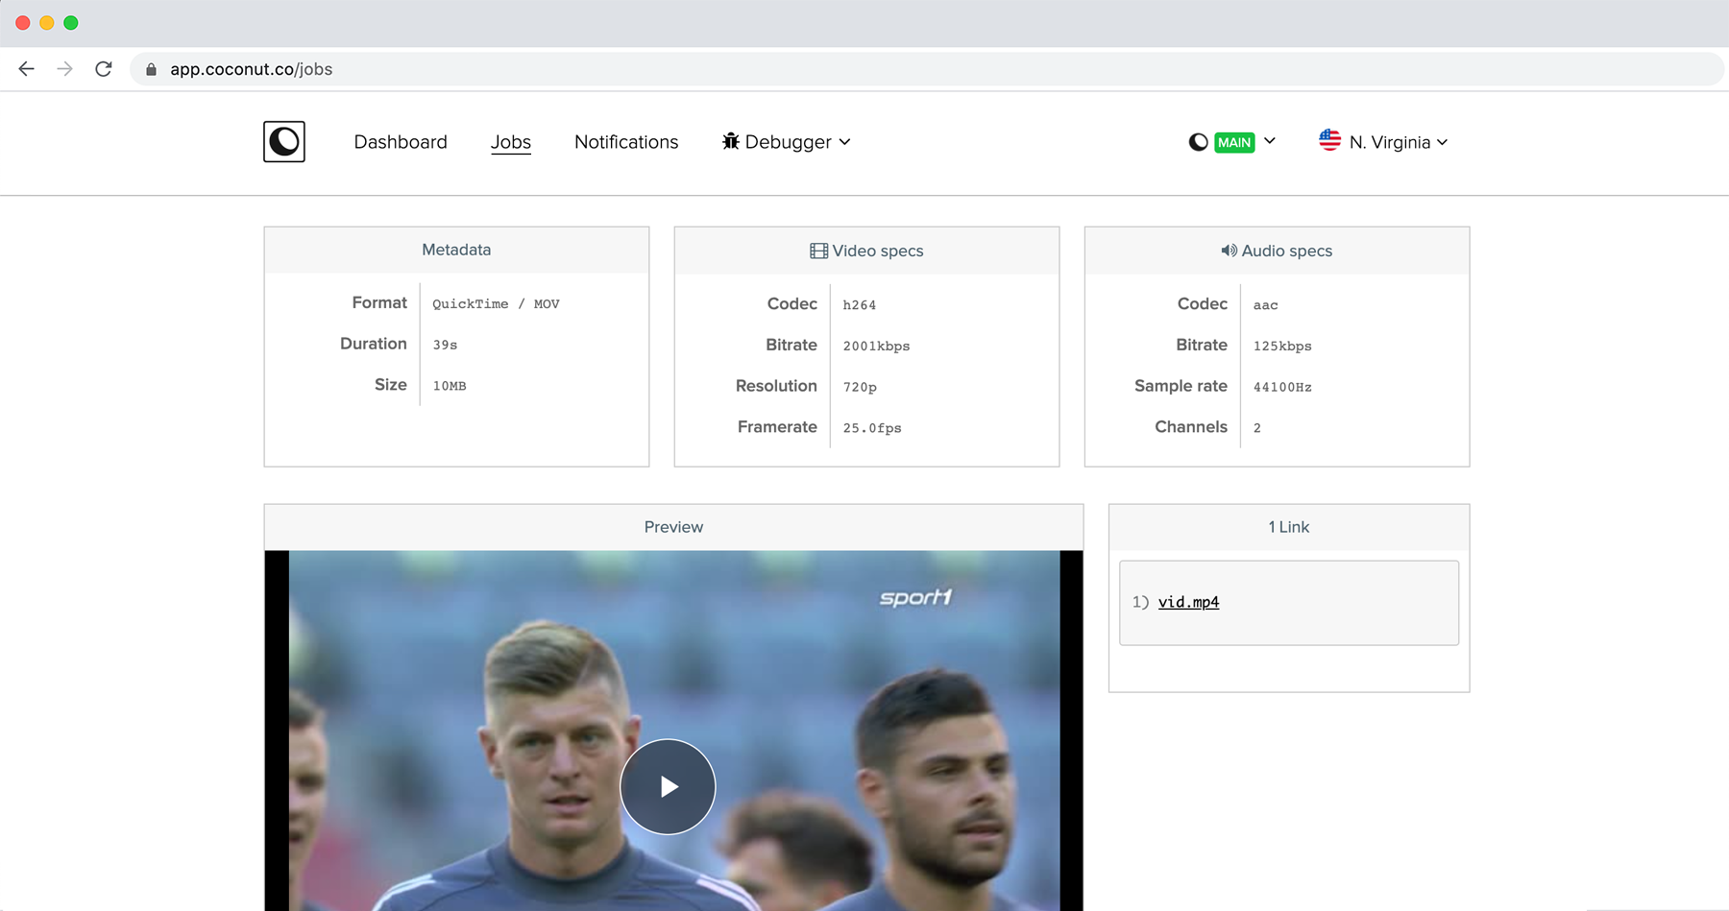Open the vid.mp4 link
The height and width of the screenshot is (911, 1729).
pyautogui.click(x=1188, y=602)
